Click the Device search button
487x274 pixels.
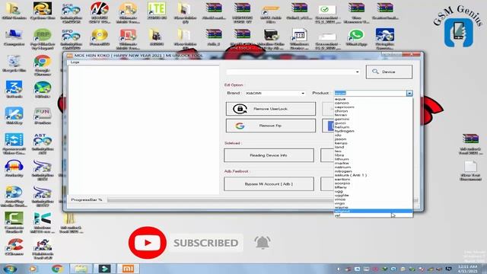point(389,72)
